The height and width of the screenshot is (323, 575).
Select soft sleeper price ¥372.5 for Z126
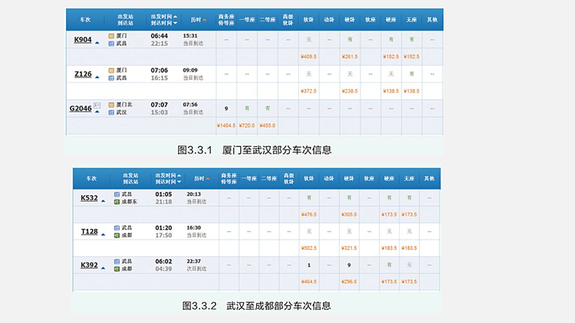pyautogui.click(x=309, y=91)
